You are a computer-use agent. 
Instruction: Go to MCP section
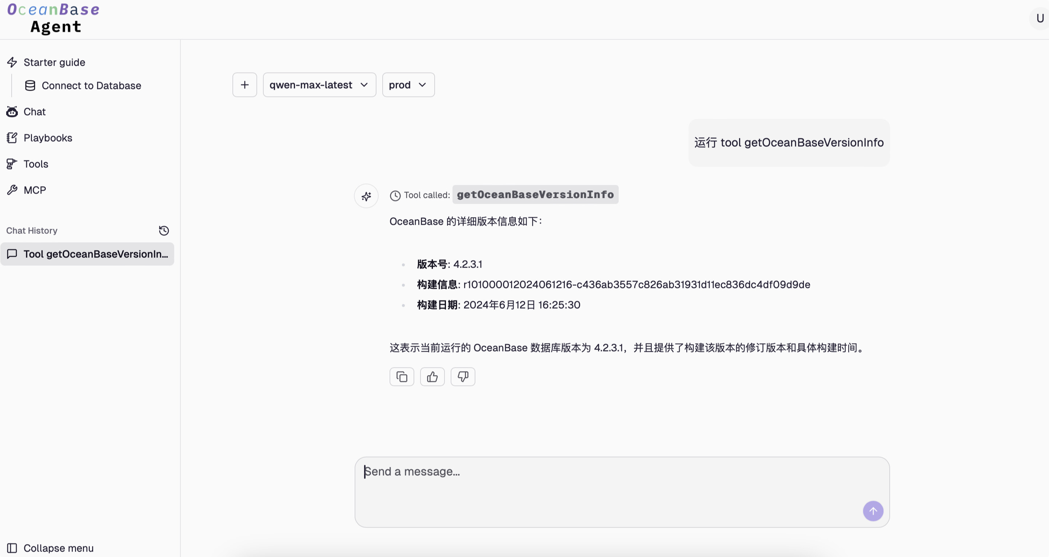coord(35,190)
